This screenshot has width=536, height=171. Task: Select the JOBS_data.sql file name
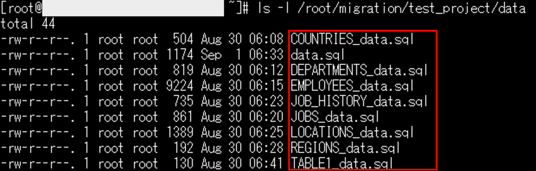point(335,117)
